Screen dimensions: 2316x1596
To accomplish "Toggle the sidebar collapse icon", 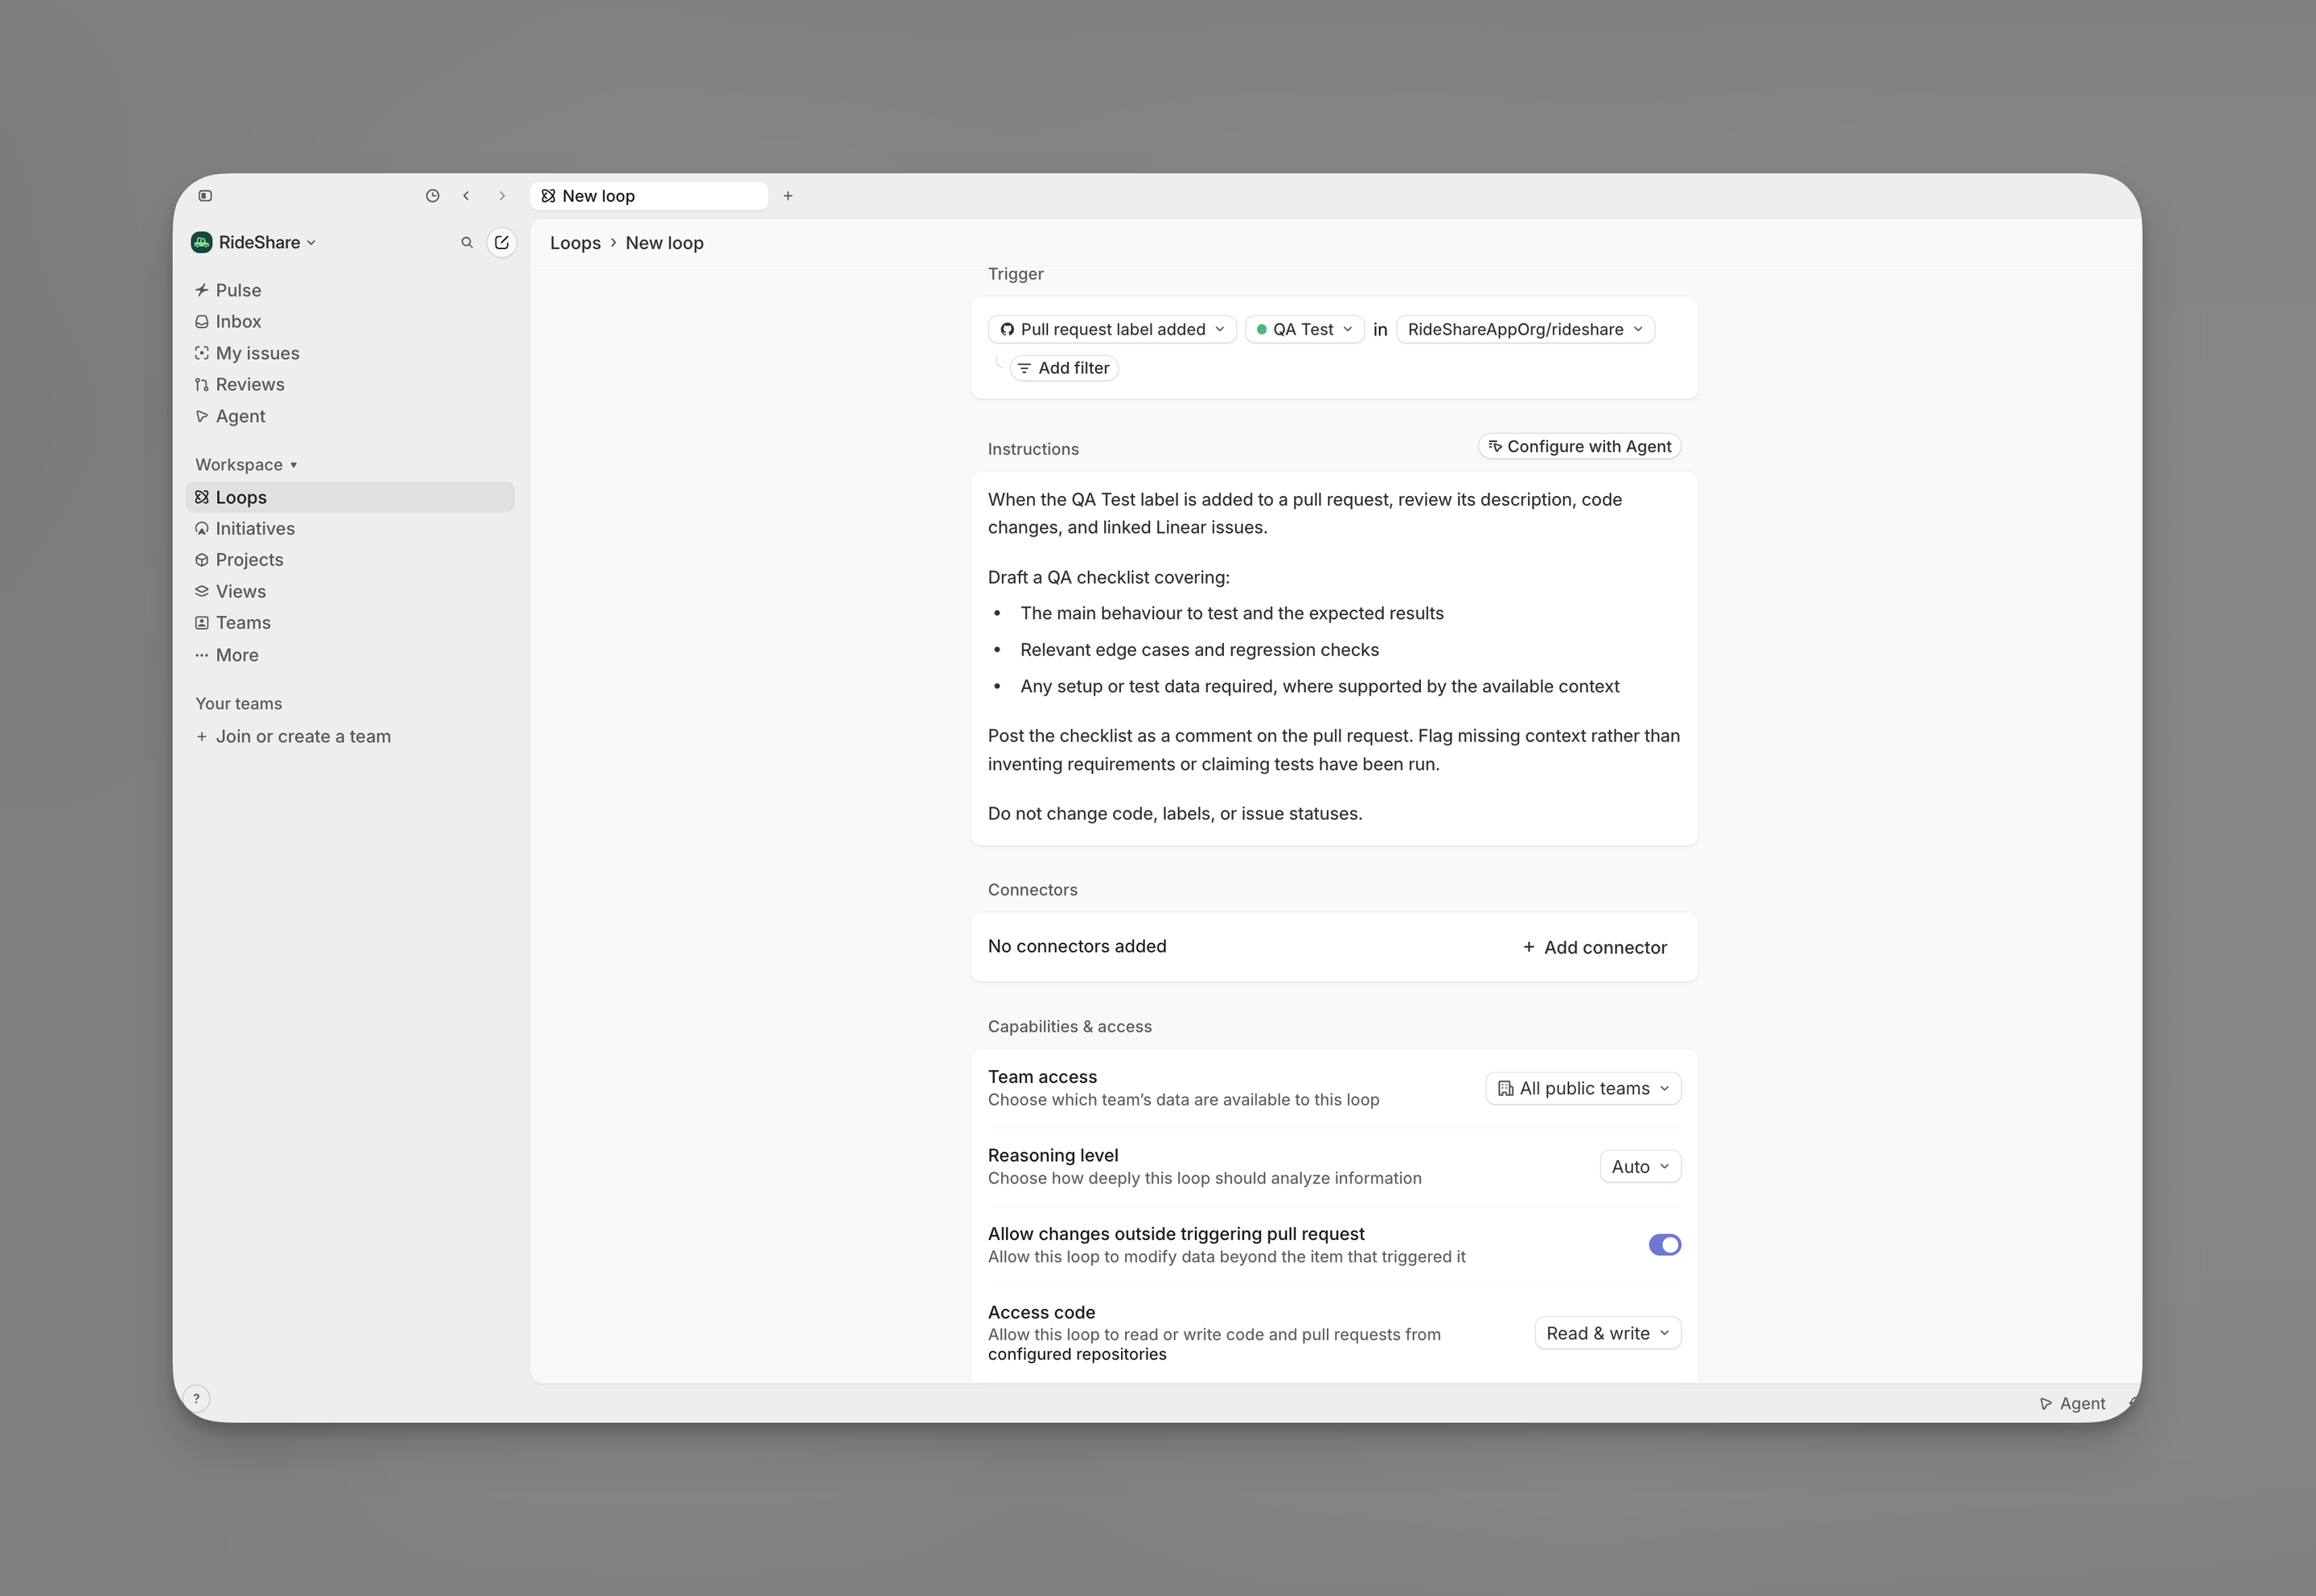I will (205, 196).
